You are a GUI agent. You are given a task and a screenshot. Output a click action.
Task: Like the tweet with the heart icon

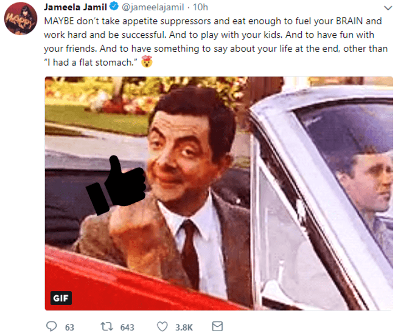pos(162,326)
